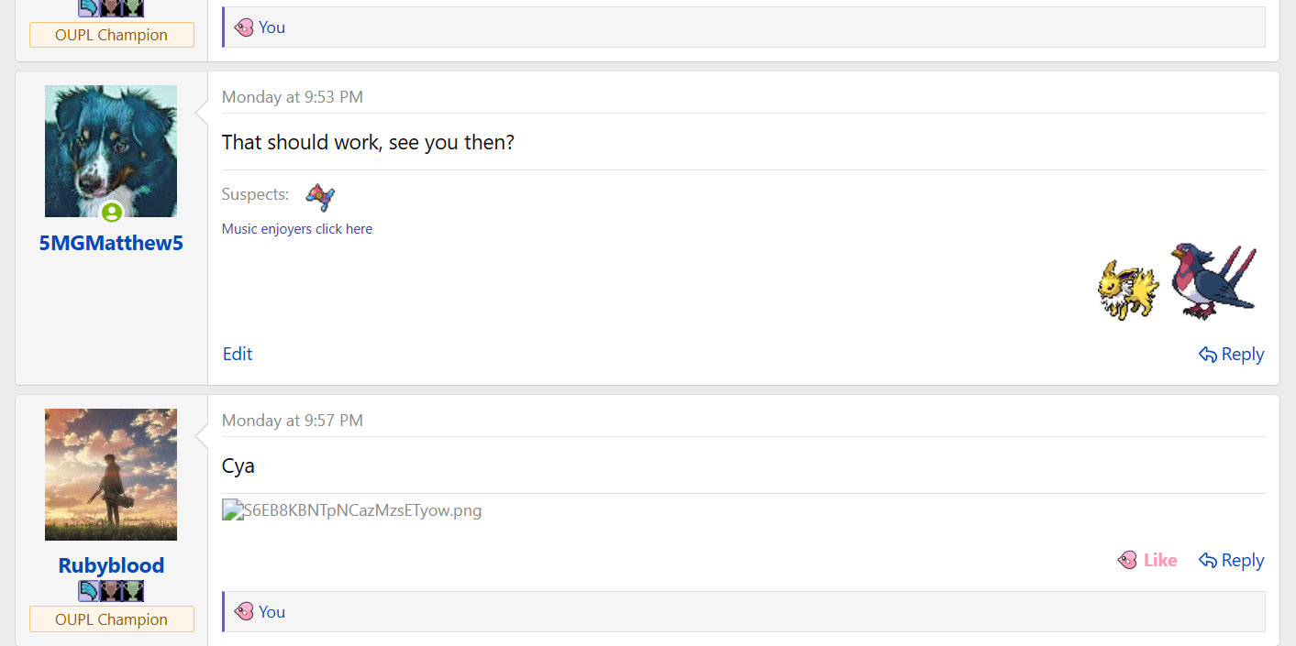Click the reply arrow icon on Rubyblood's post
Screen dimensions: 1296x646
[x=1208, y=560]
